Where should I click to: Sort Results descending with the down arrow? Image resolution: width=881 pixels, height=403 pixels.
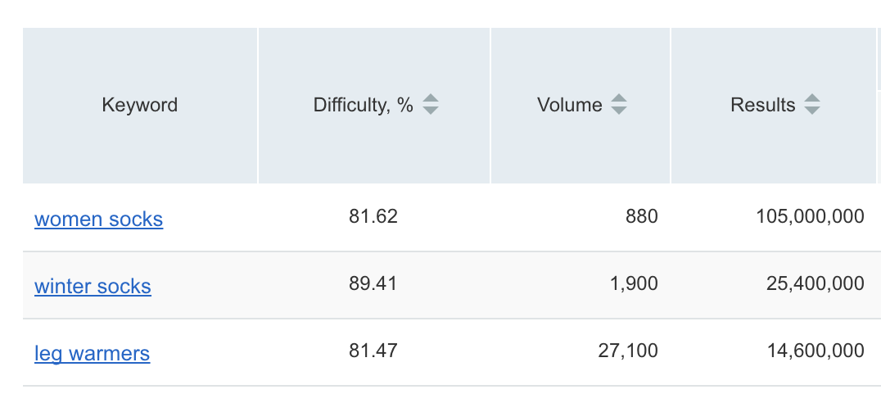click(x=812, y=110)
